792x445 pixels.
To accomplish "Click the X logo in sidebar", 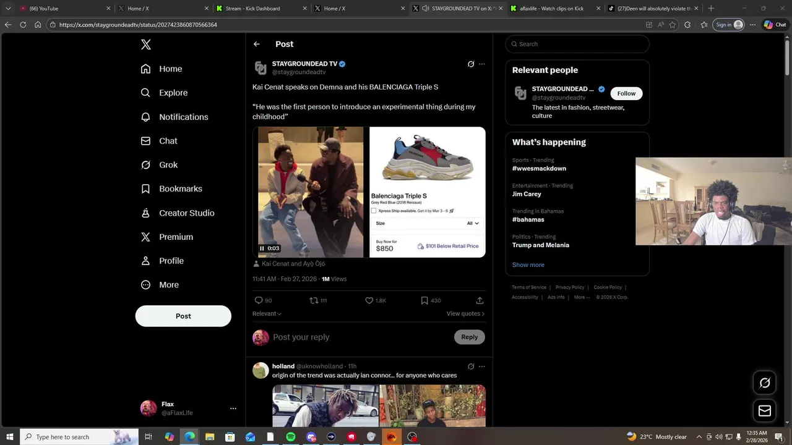I will pyautogui.click(x=145, y=44).
